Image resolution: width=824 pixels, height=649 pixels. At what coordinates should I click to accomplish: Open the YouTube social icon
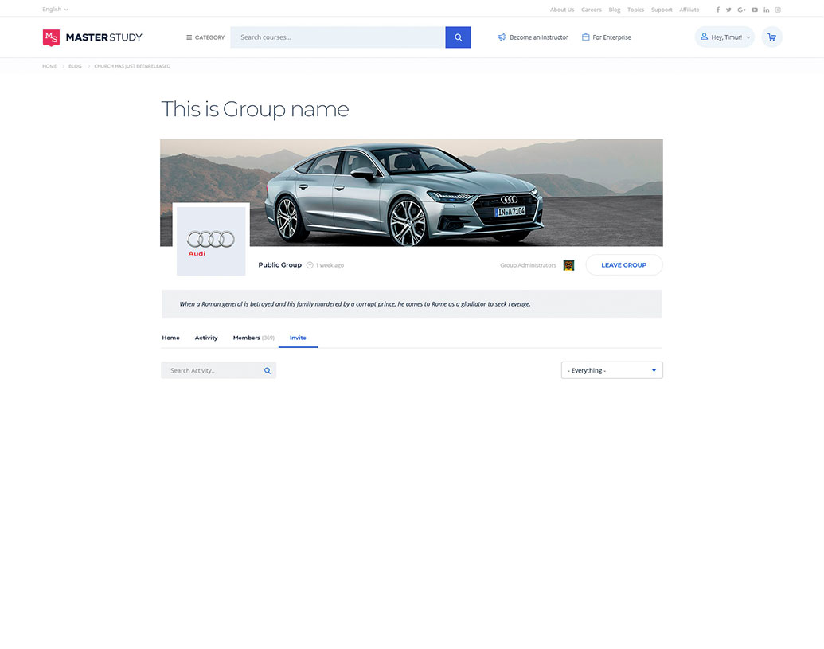click(x=755, y=10)
